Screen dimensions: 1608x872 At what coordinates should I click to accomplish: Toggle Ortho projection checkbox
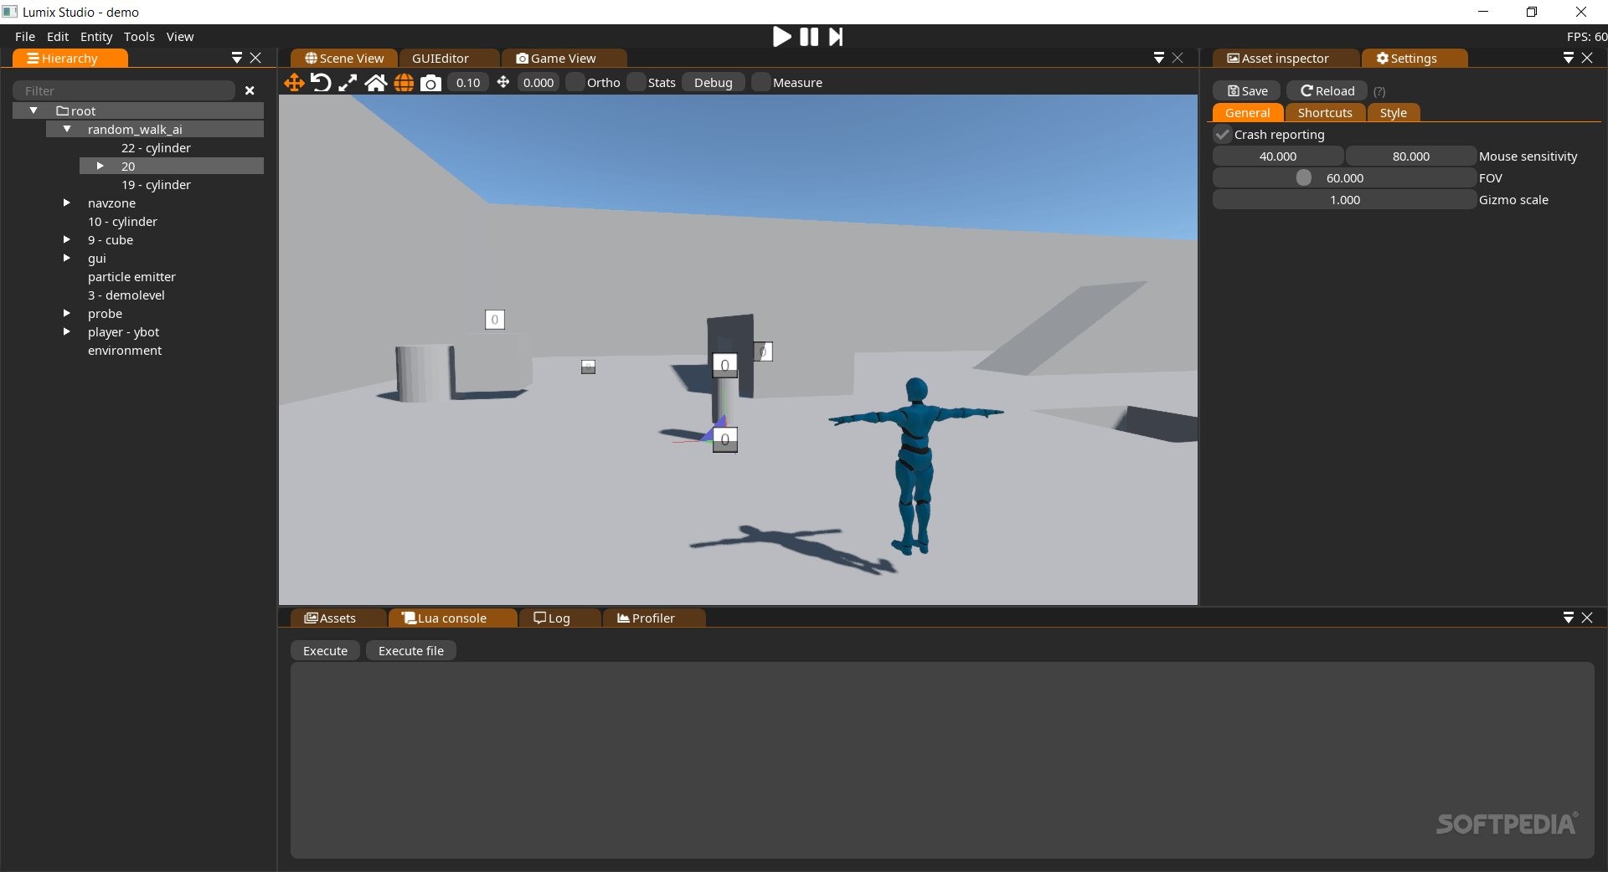(x=575, y=82)
